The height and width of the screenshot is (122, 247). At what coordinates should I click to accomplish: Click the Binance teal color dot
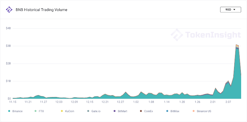pyautogui.click(x=9, y=111)
